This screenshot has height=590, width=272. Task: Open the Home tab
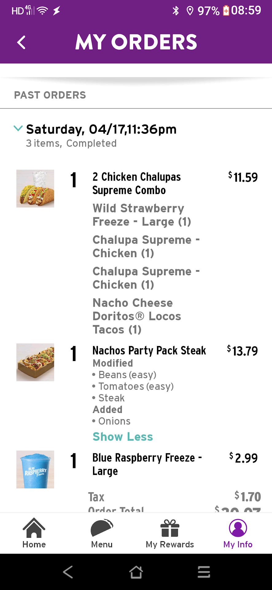34,533
